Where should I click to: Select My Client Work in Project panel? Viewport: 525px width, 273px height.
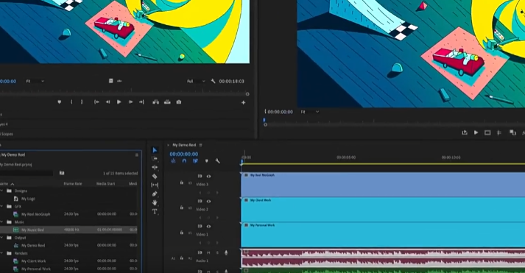pyautogui.click(x=33, y=261)
